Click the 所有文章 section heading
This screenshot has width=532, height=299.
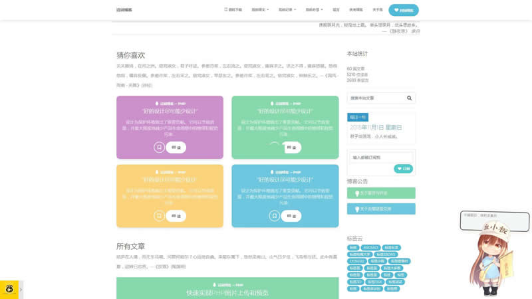coord(130,246)
